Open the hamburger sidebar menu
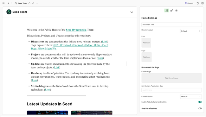 pos(3,3)
